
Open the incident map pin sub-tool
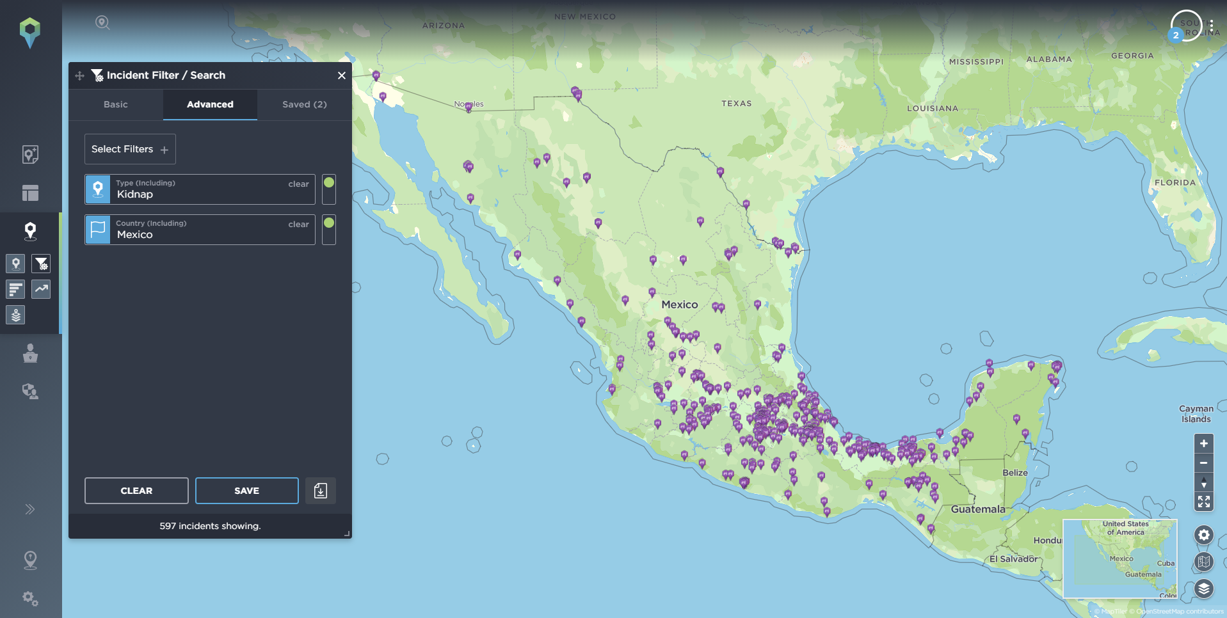(x=16, y=264)
